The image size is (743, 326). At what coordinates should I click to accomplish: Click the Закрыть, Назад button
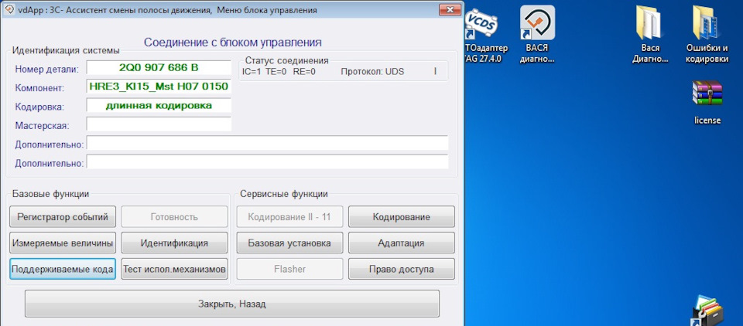[x=232, y=304]
